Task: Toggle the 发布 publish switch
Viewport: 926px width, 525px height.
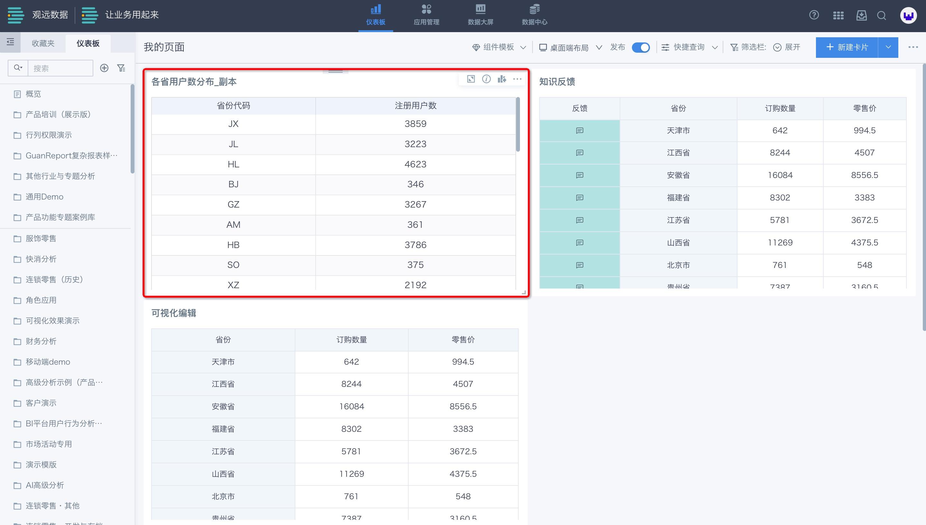Action: pyautogui.click(x=641, y=48)
